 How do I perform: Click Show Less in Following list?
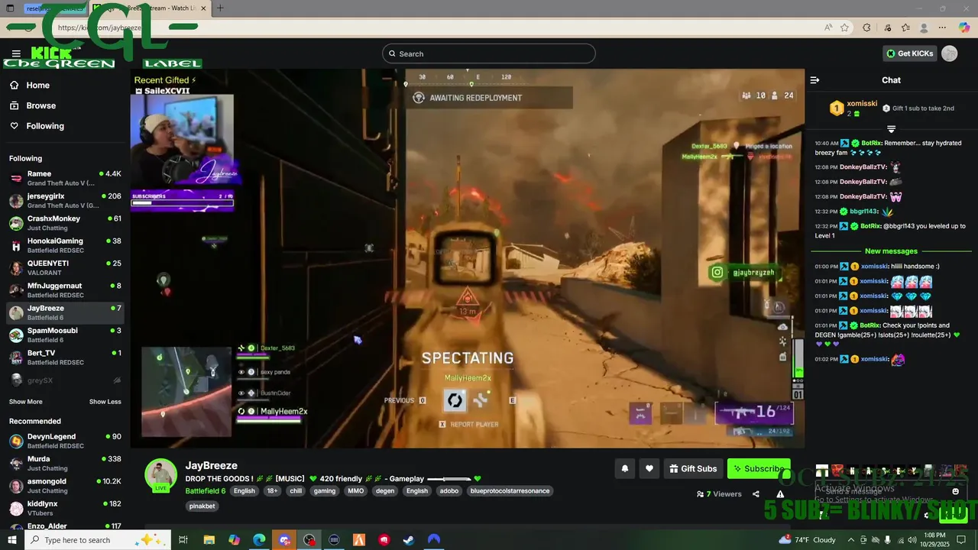point(105,402)
